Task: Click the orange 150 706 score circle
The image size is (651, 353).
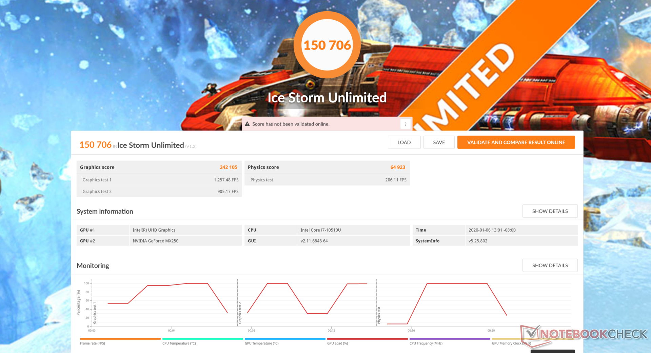Action: tap(327, 45)
